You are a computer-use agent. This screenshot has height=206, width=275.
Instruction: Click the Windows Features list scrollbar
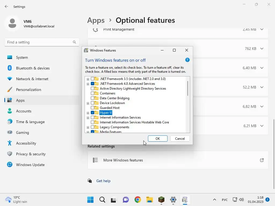(188, 88)
